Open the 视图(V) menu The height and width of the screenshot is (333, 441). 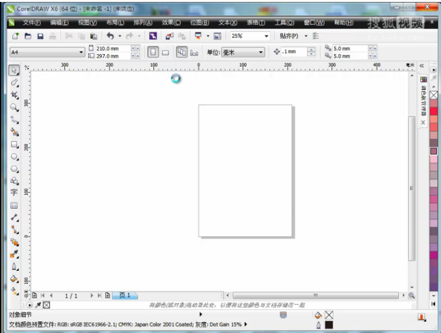coord(87,23)
